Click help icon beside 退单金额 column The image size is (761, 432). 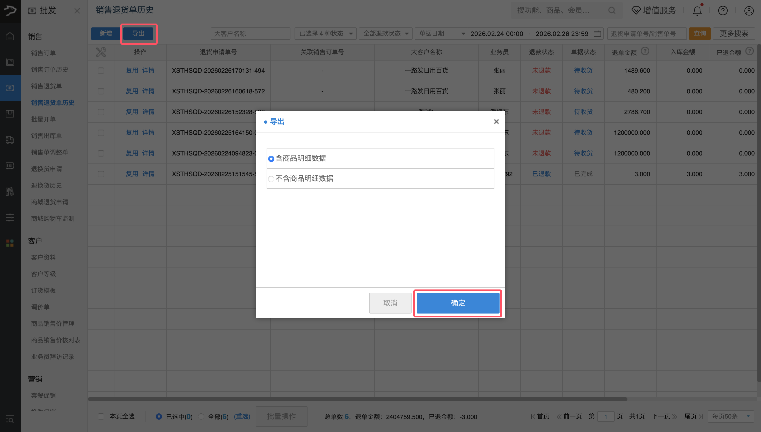pyautogui.click(x=645, y=51)
